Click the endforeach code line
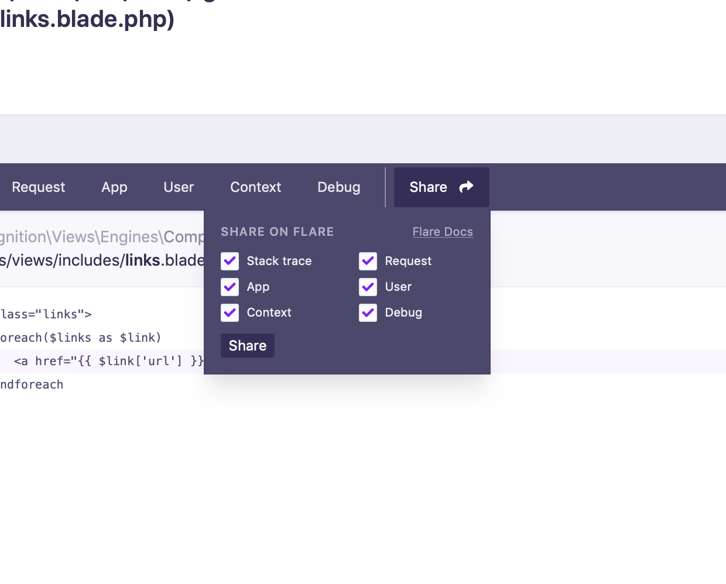Viewport: 726px width, 584px height. tap(32, 384)
